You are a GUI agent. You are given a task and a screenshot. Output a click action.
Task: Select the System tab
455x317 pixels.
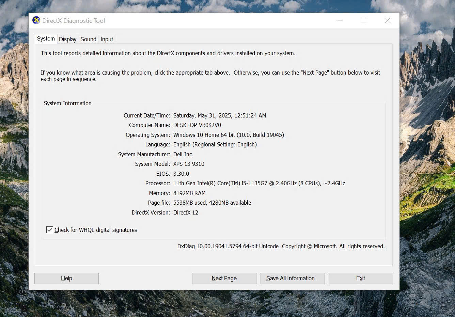click(x=46, y=39)
